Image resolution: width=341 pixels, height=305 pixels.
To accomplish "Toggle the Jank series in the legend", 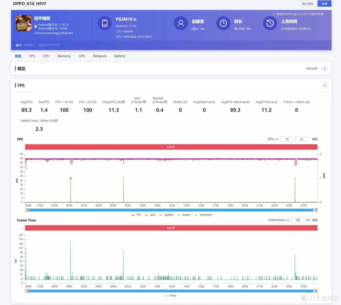I will (x=150, y=215).
